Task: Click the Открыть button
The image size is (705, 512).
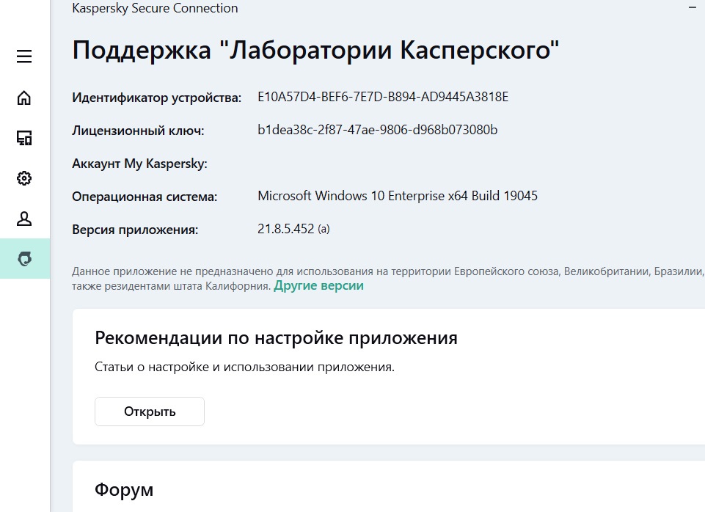Action: click(x=150, y=412)
